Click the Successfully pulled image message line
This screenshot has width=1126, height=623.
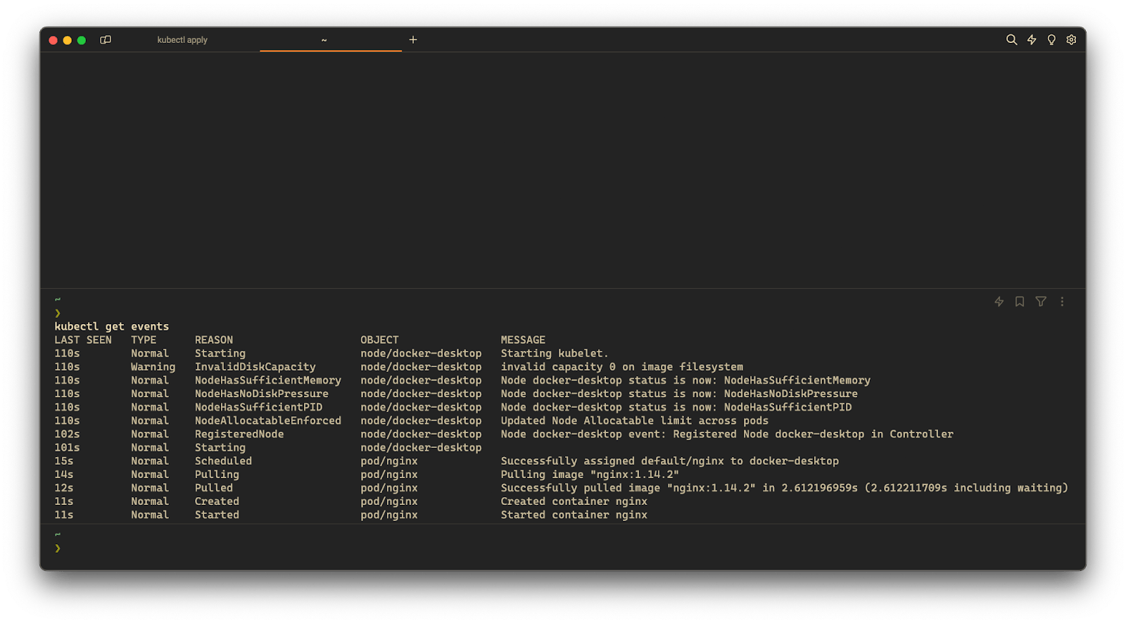pyautogui.click(x=784, y=488)
